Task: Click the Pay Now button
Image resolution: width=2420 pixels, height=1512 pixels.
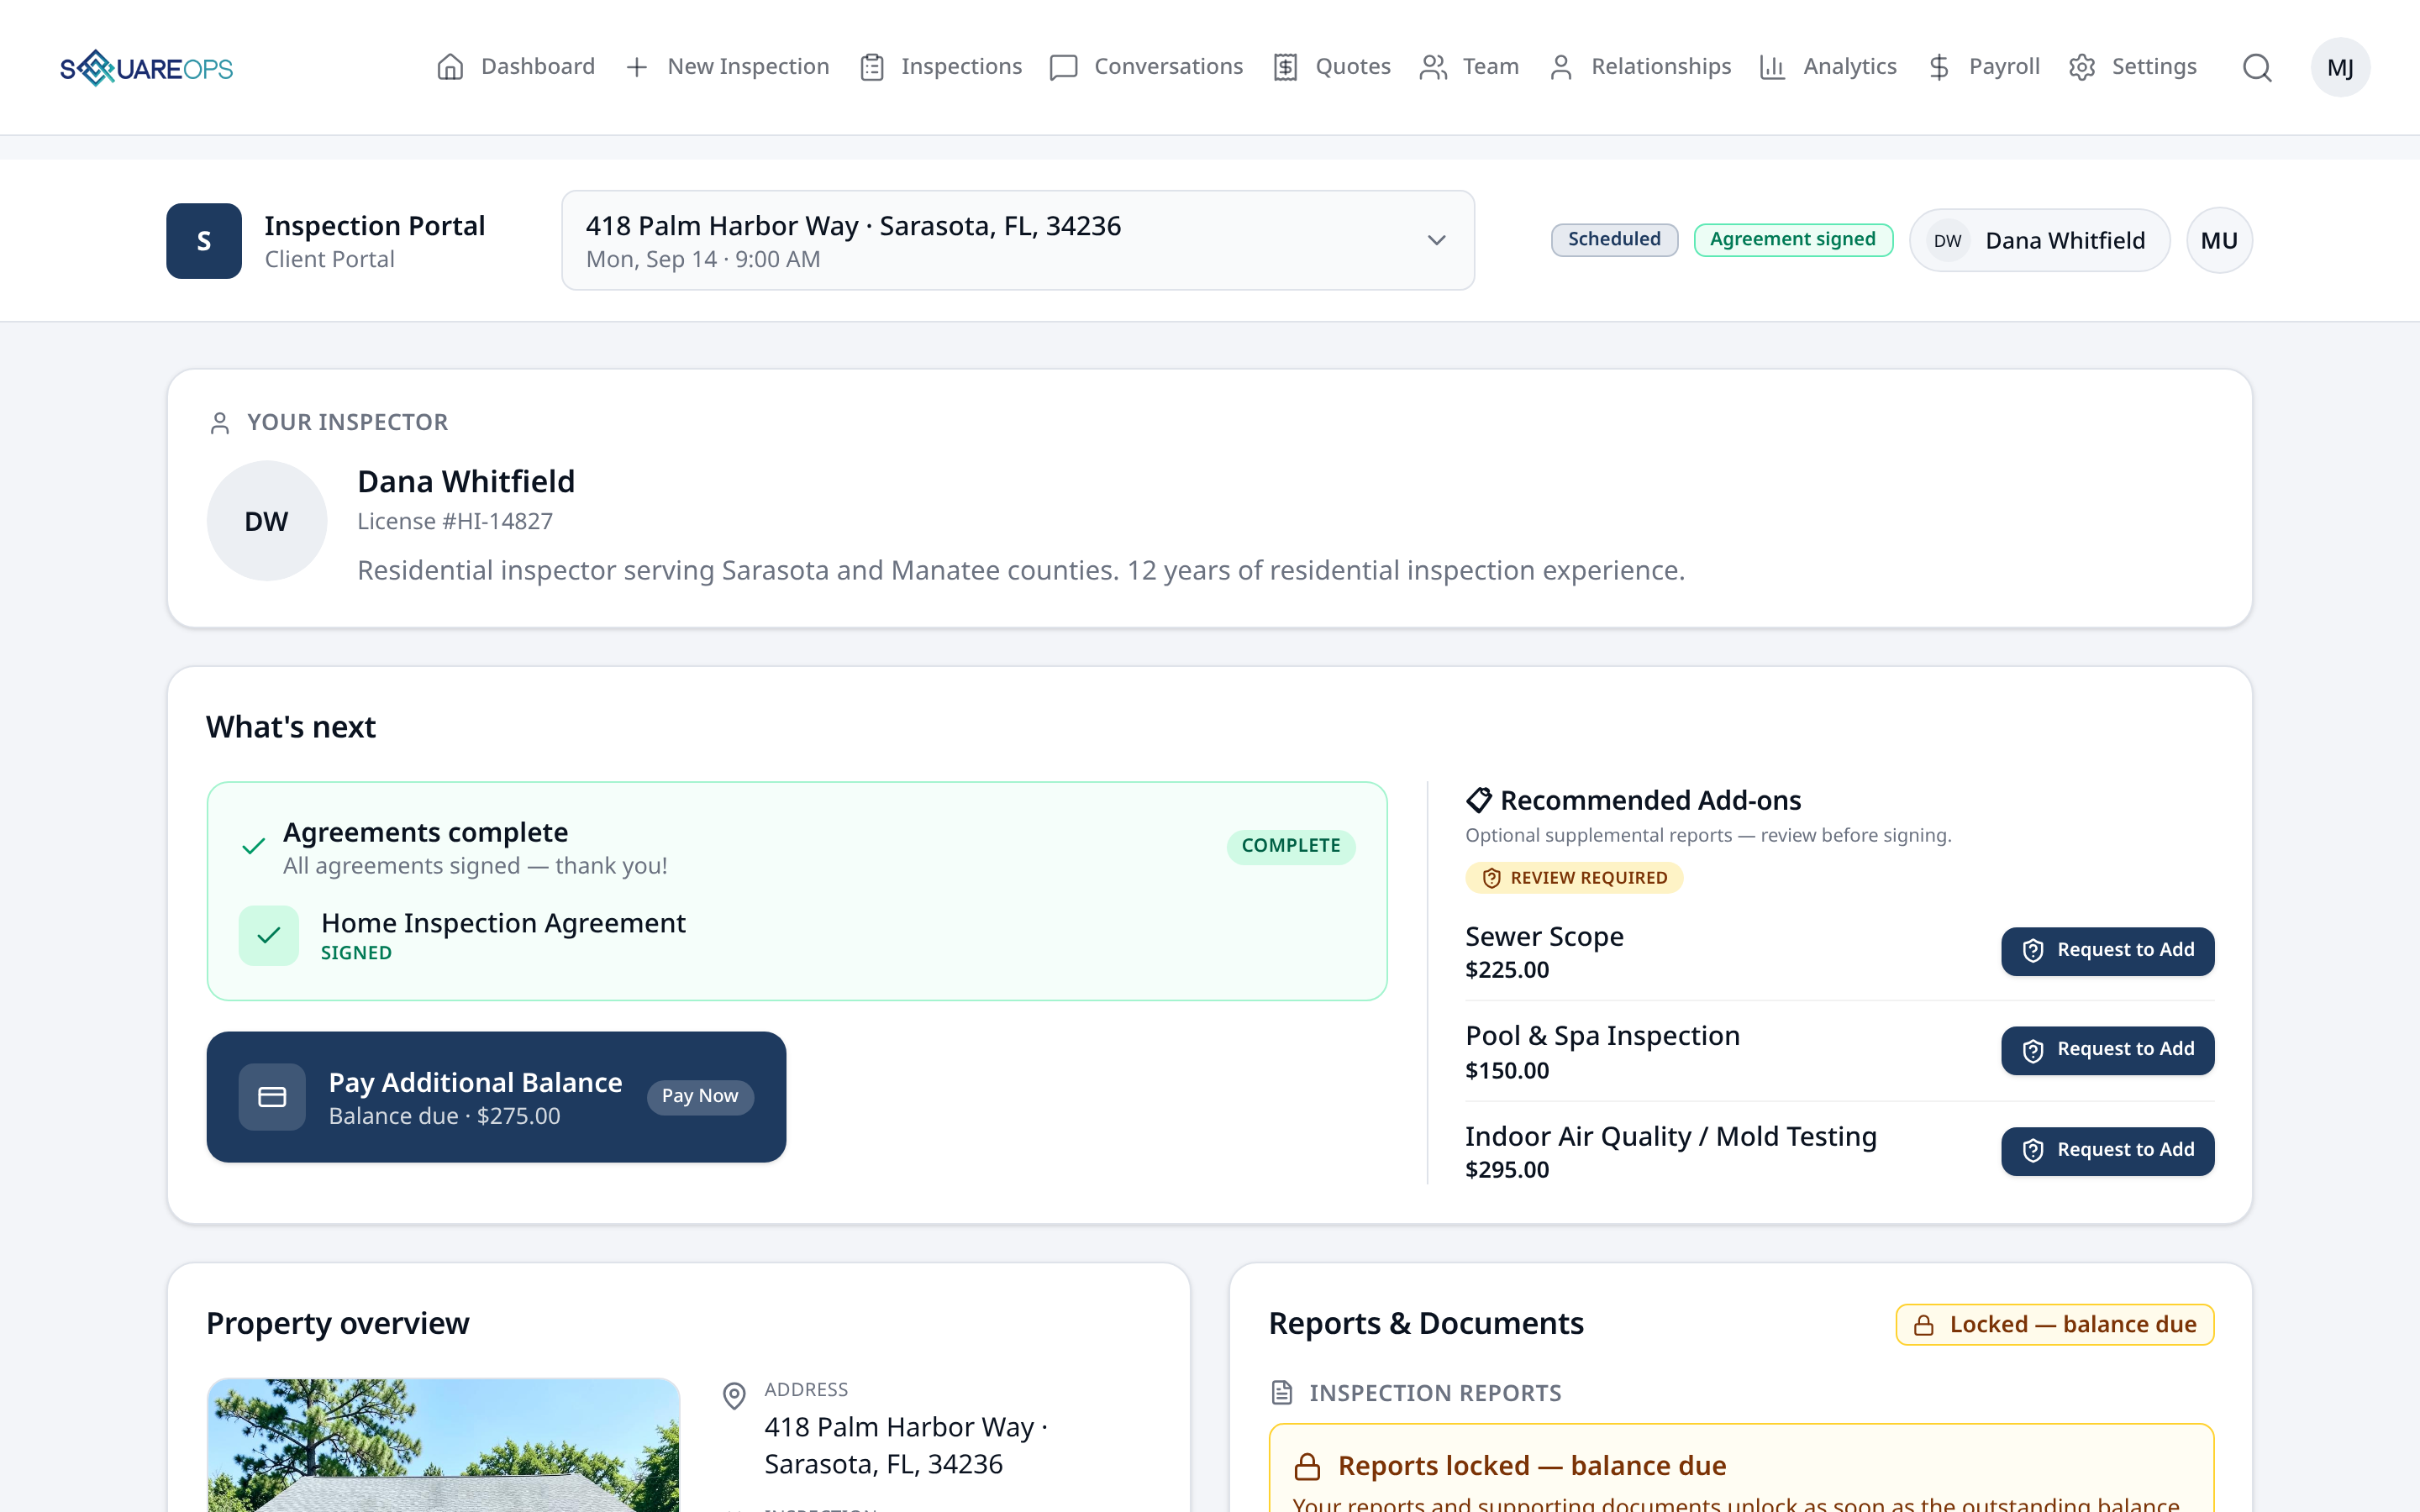Action: pos(700,1097)
